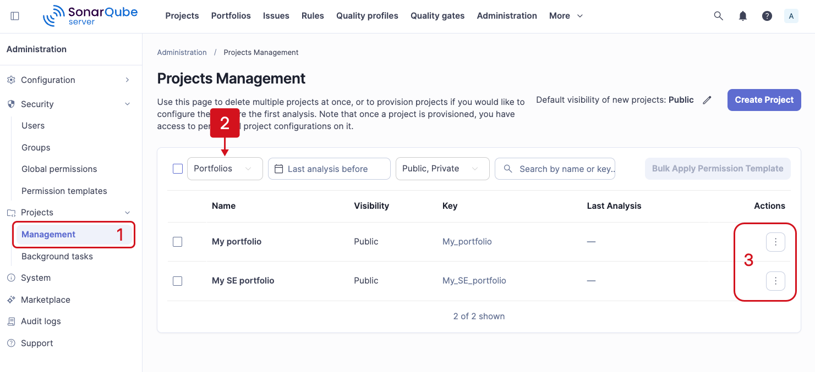Image resolution: width=815 pixels, height=372 pixels.
Task: Click the Support question icon
Action: tap(11, 343)
